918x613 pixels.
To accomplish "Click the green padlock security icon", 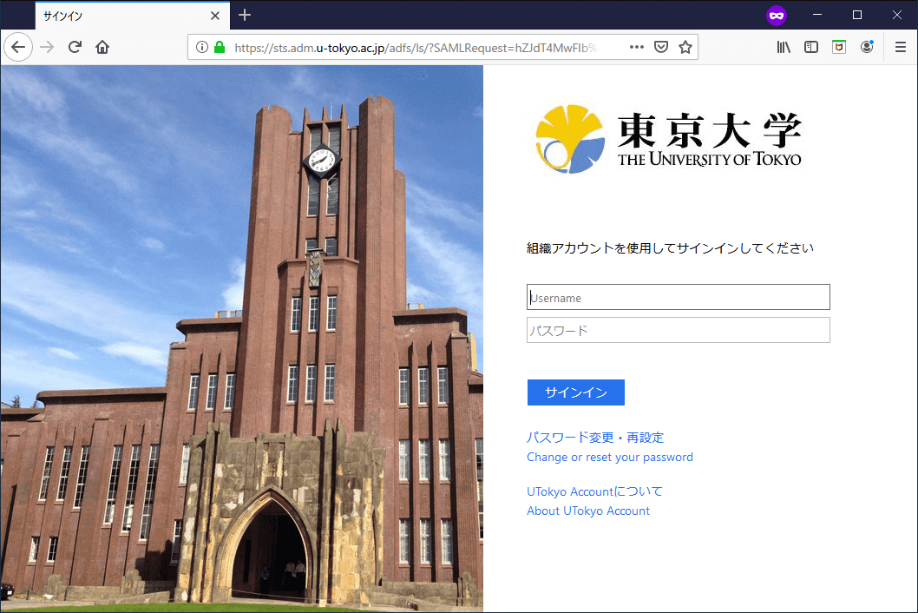I will (220, 47).
